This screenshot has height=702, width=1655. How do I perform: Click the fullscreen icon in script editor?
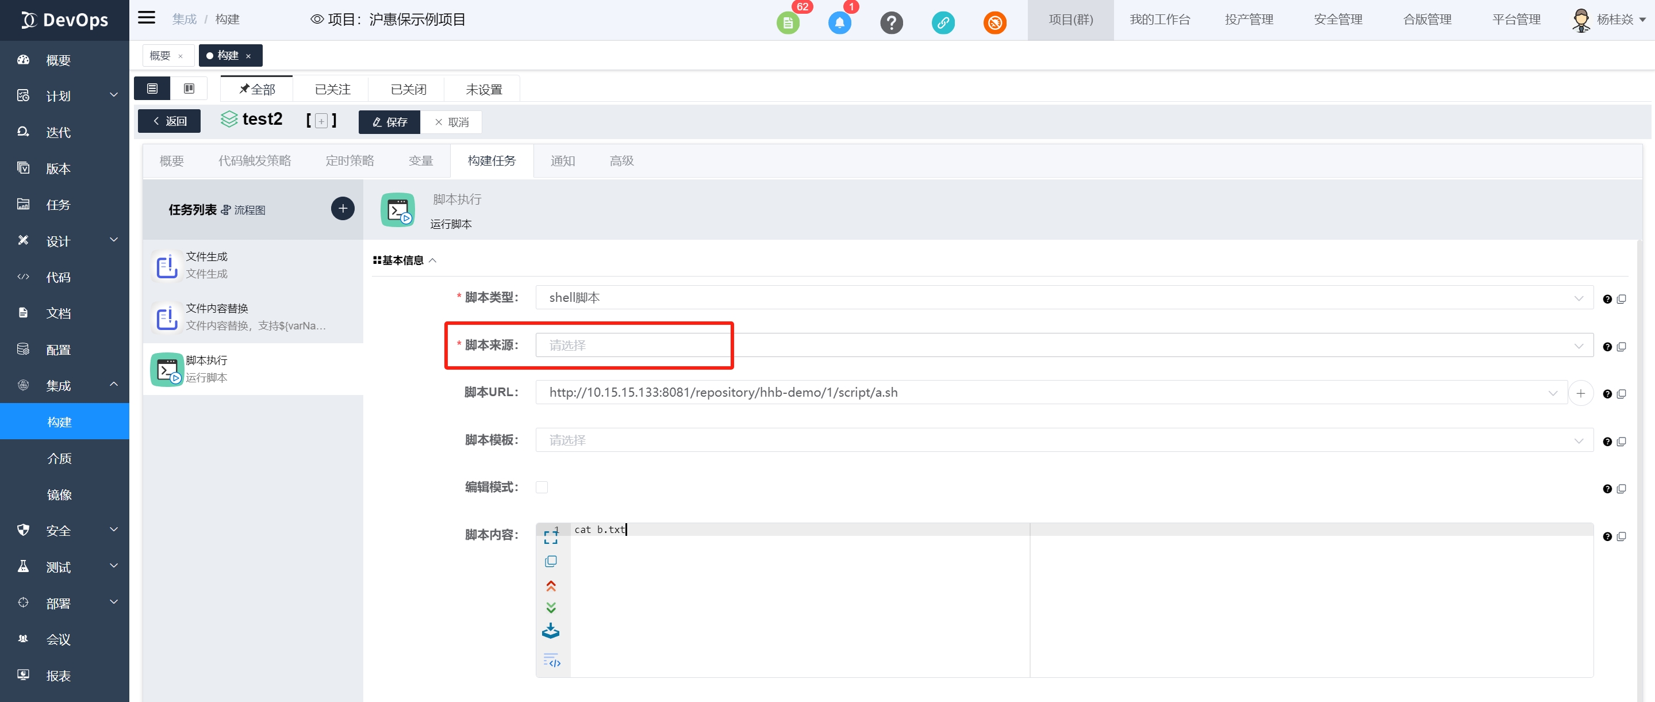point(551,536)
